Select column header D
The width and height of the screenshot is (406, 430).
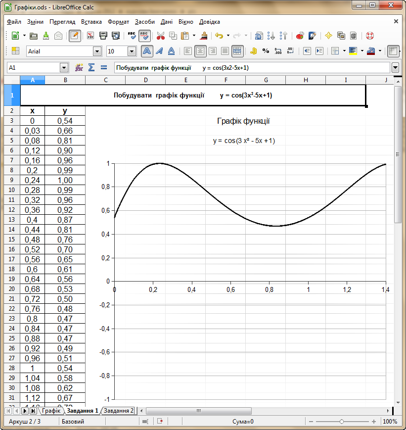point(145,80)
